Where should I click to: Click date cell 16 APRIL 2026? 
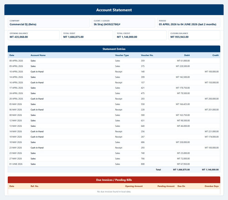16,83
